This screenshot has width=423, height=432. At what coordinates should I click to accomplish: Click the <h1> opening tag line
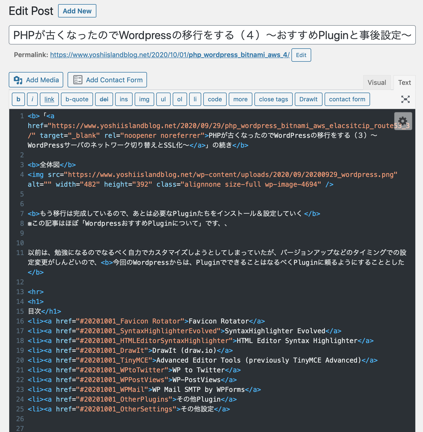pyautogui.click(x=36, y=302)
